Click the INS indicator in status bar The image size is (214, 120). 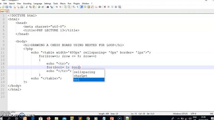(x=212, y=114)
